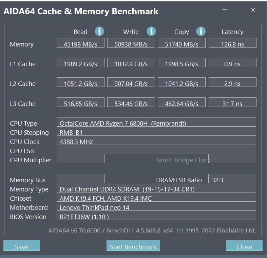The image size is (267, 258).
Task: Click the empty CPU Multiplier field
Action: 80,159
